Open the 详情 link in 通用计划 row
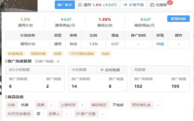The image size is (194, 121). pos(160,44)
